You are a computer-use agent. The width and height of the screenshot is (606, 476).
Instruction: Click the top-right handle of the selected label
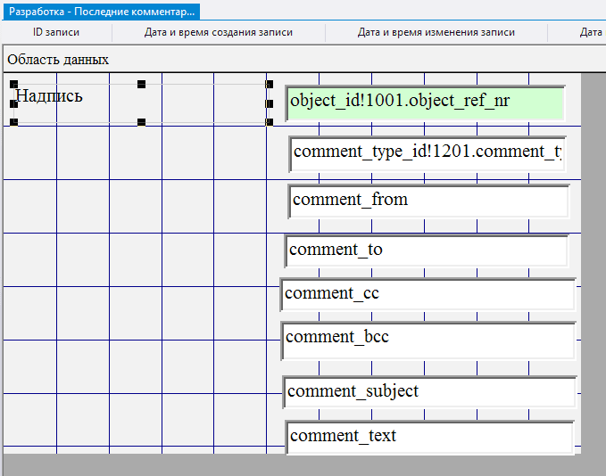pos(270,85)
